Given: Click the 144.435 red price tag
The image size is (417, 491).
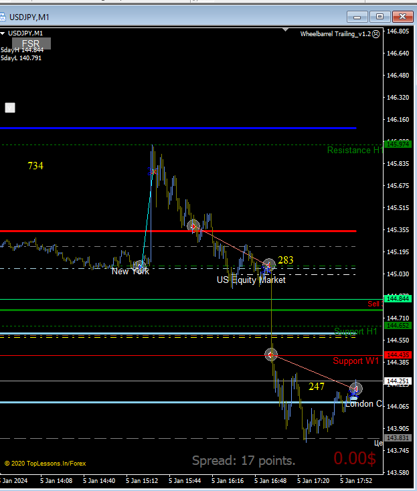Looking at the screenshot, I should tap(398, 355).
